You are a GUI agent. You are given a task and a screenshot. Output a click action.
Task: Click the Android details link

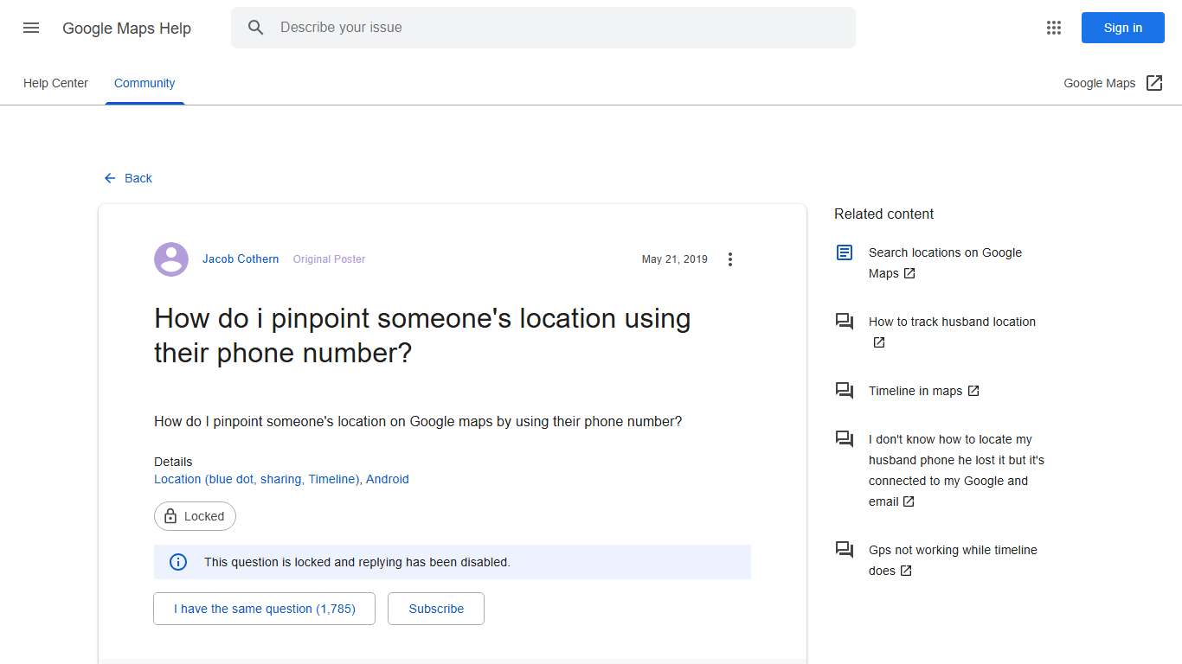click(x=387, y=479)
